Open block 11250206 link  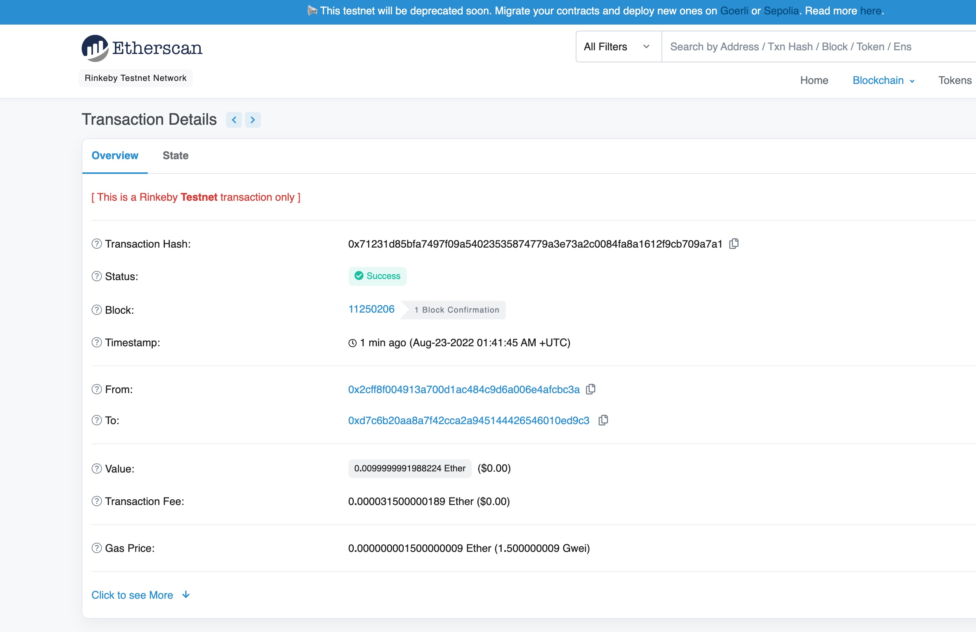[371, 309]
